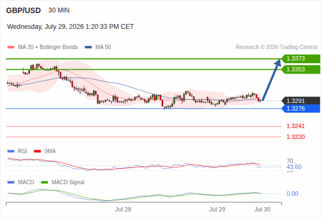This screenshot has width=322, height=218.
Task: Select the 1.3353 green resistance label
Action: (x=301, y=70)
